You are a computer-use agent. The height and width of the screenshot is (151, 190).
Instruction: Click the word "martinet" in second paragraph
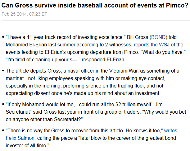point(15,78)
